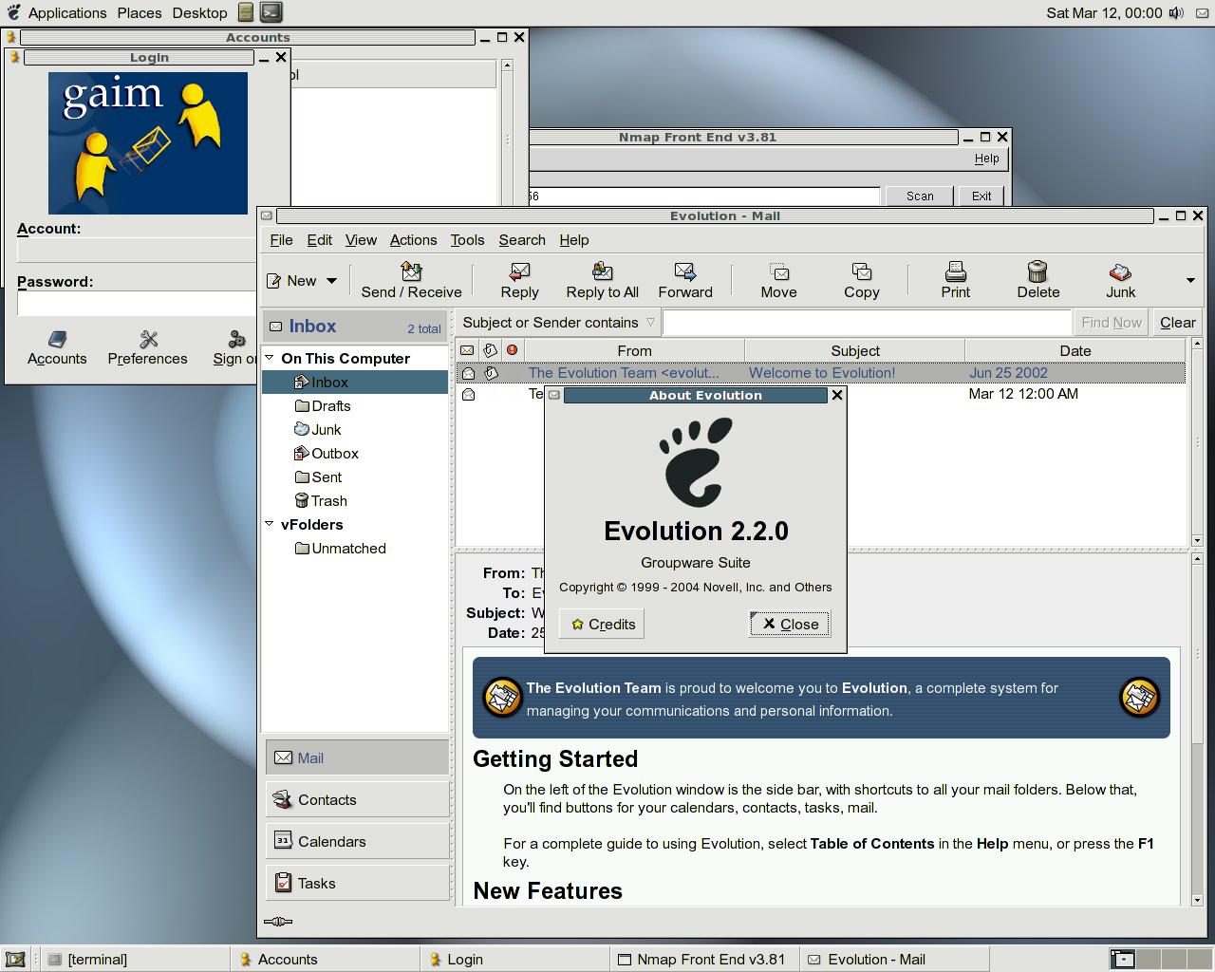Open the File menu in Evolution
The image size is (1215, 972).
(x=281, y=240)
